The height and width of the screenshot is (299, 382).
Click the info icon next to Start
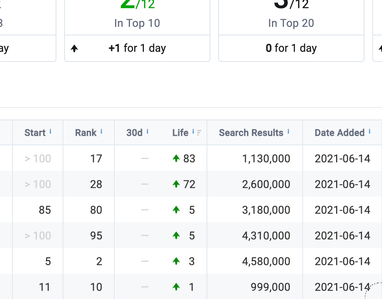(51, 132)
